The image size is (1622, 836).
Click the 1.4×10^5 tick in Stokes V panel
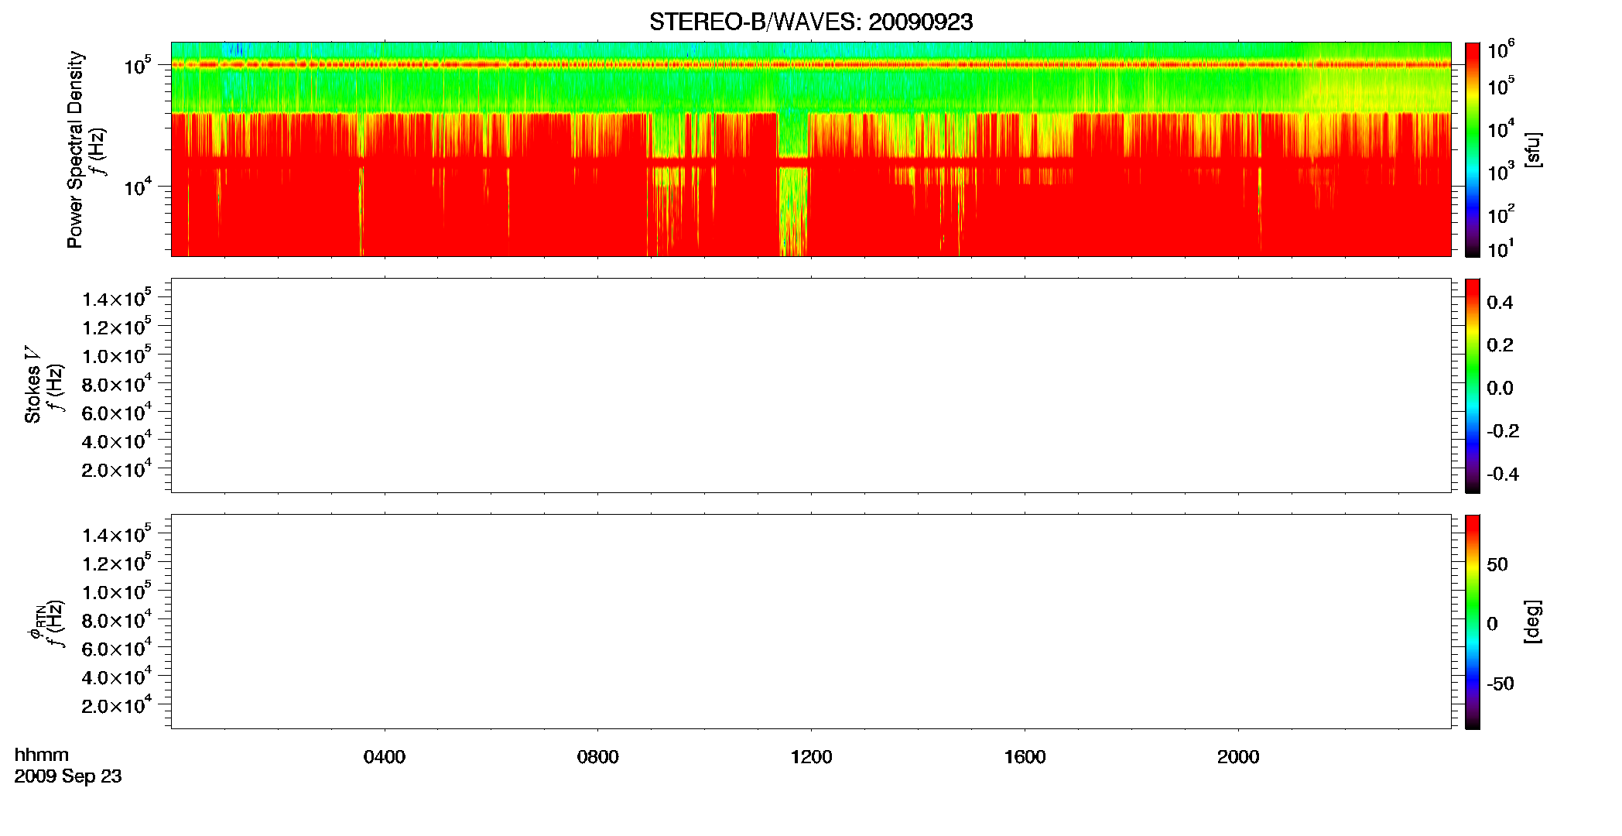point(116,298)
